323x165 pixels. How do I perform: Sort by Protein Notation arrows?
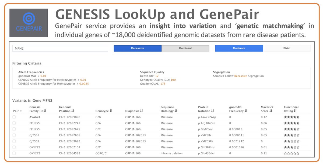click(213, 111)
